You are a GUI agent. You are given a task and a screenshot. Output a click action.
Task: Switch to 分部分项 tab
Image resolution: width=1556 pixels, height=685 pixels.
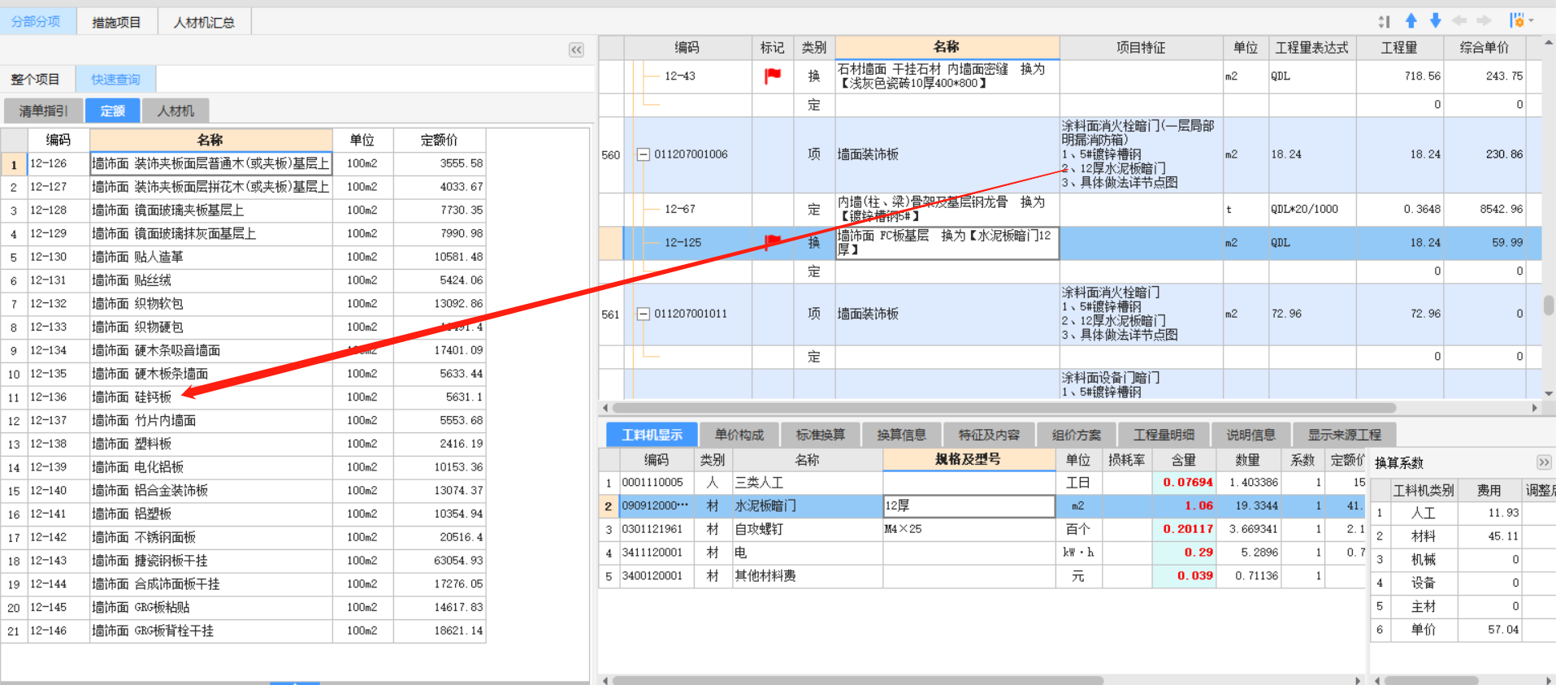36,21
